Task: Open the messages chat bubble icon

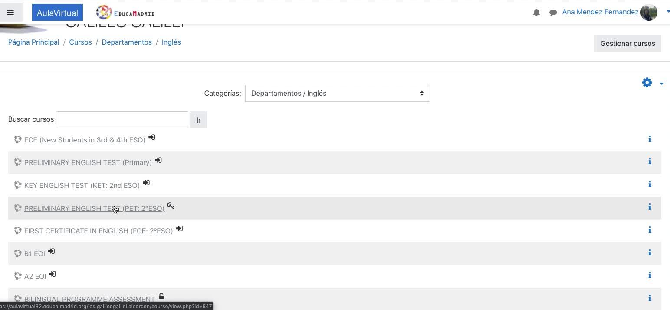Action: click(x=553, y=13)
